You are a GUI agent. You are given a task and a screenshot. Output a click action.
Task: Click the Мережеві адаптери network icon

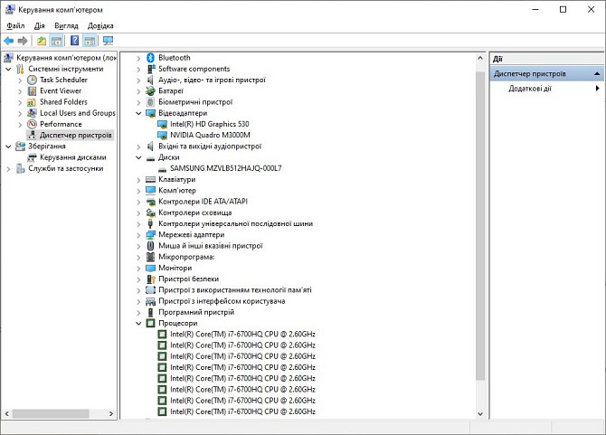click(x=151, y=235)
